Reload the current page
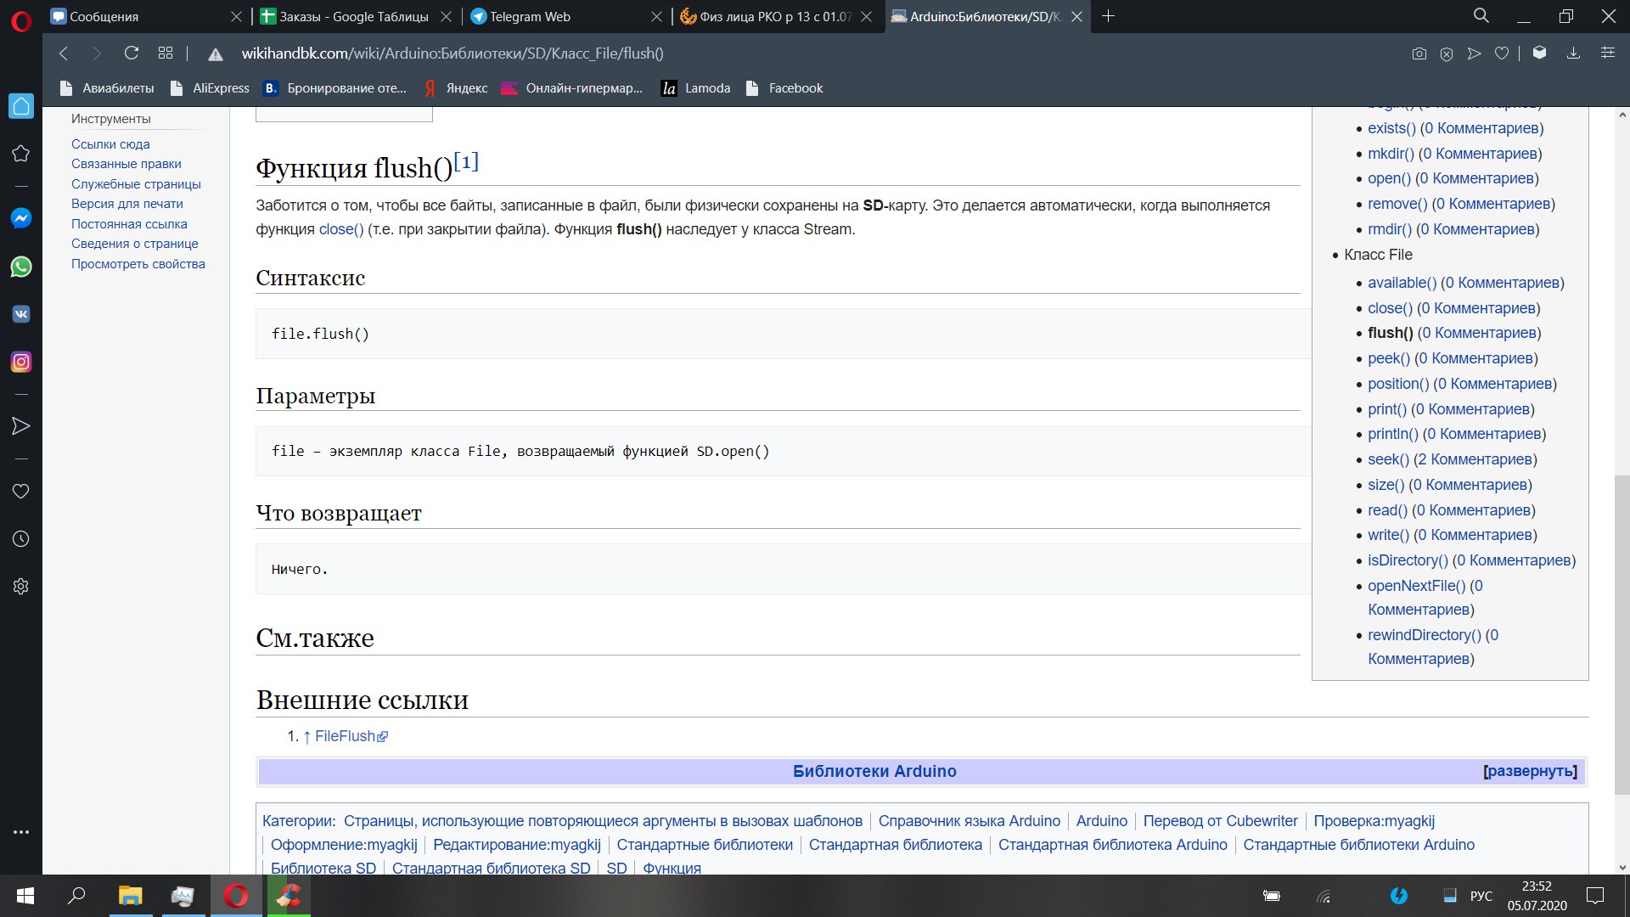The image size is (1630, 917). (132, 53)
